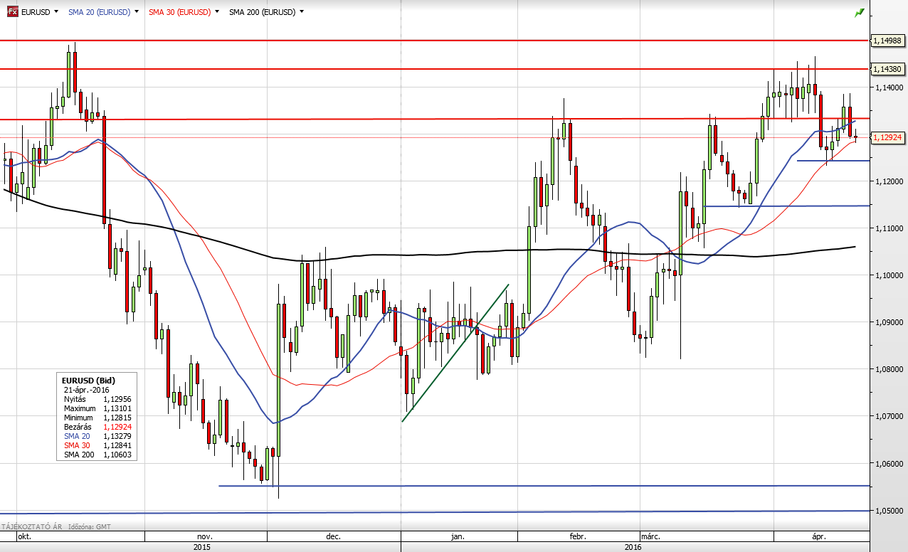Click the red SMA 30 (EURUSD) legend label
Viewport: 908px width, 552px height.
(180, 13)
